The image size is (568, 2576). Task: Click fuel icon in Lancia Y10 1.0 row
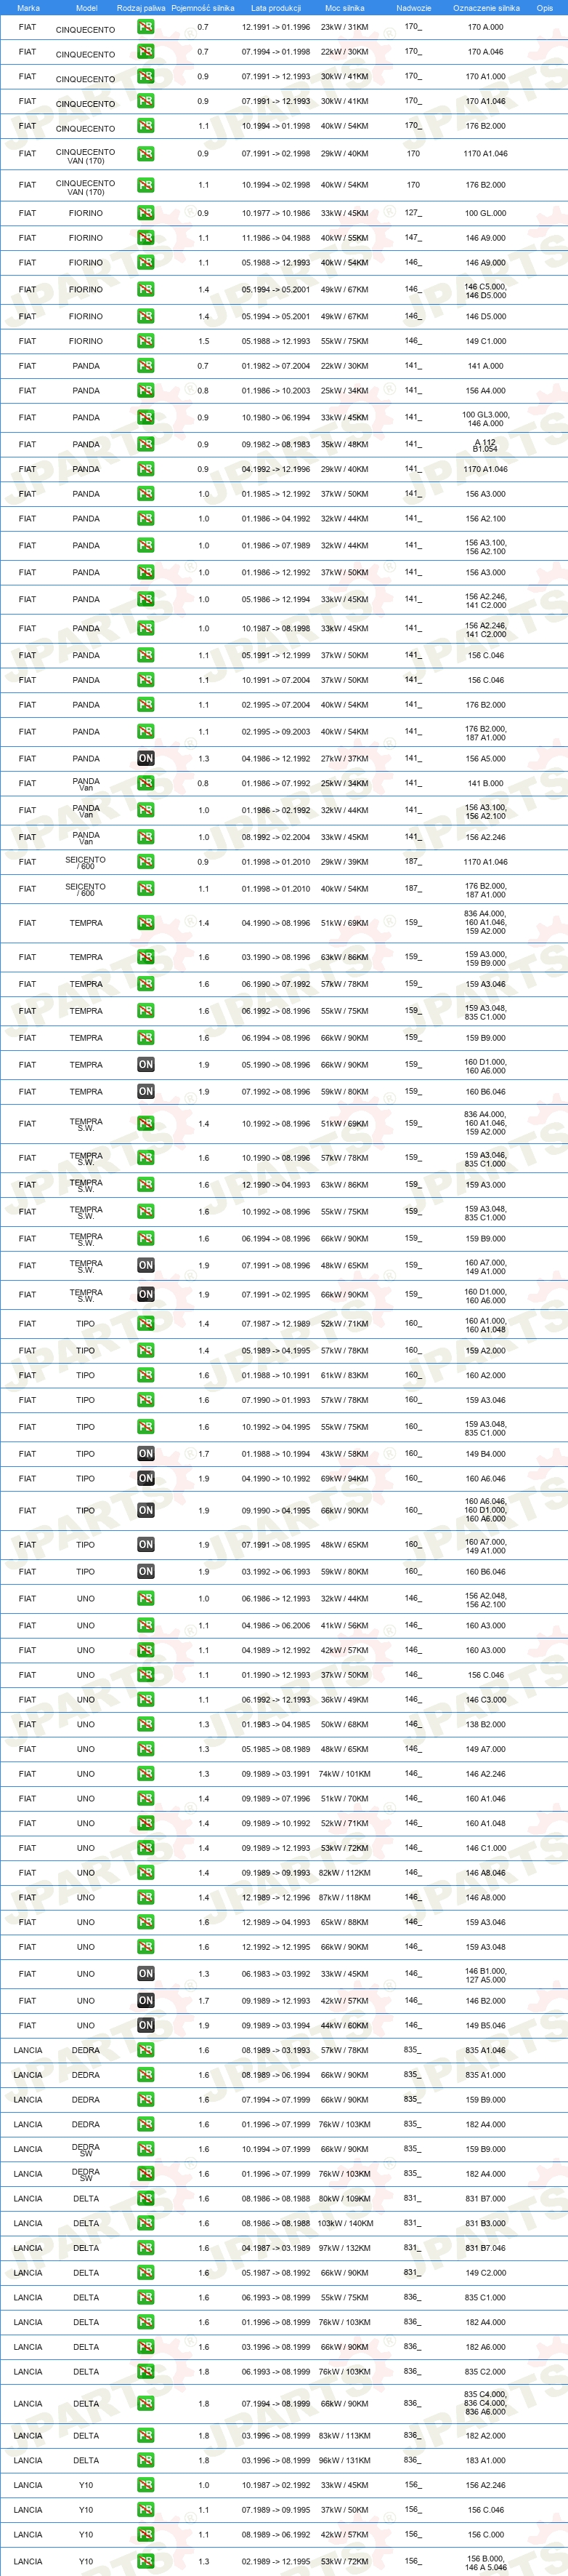tap(146, 2485)
